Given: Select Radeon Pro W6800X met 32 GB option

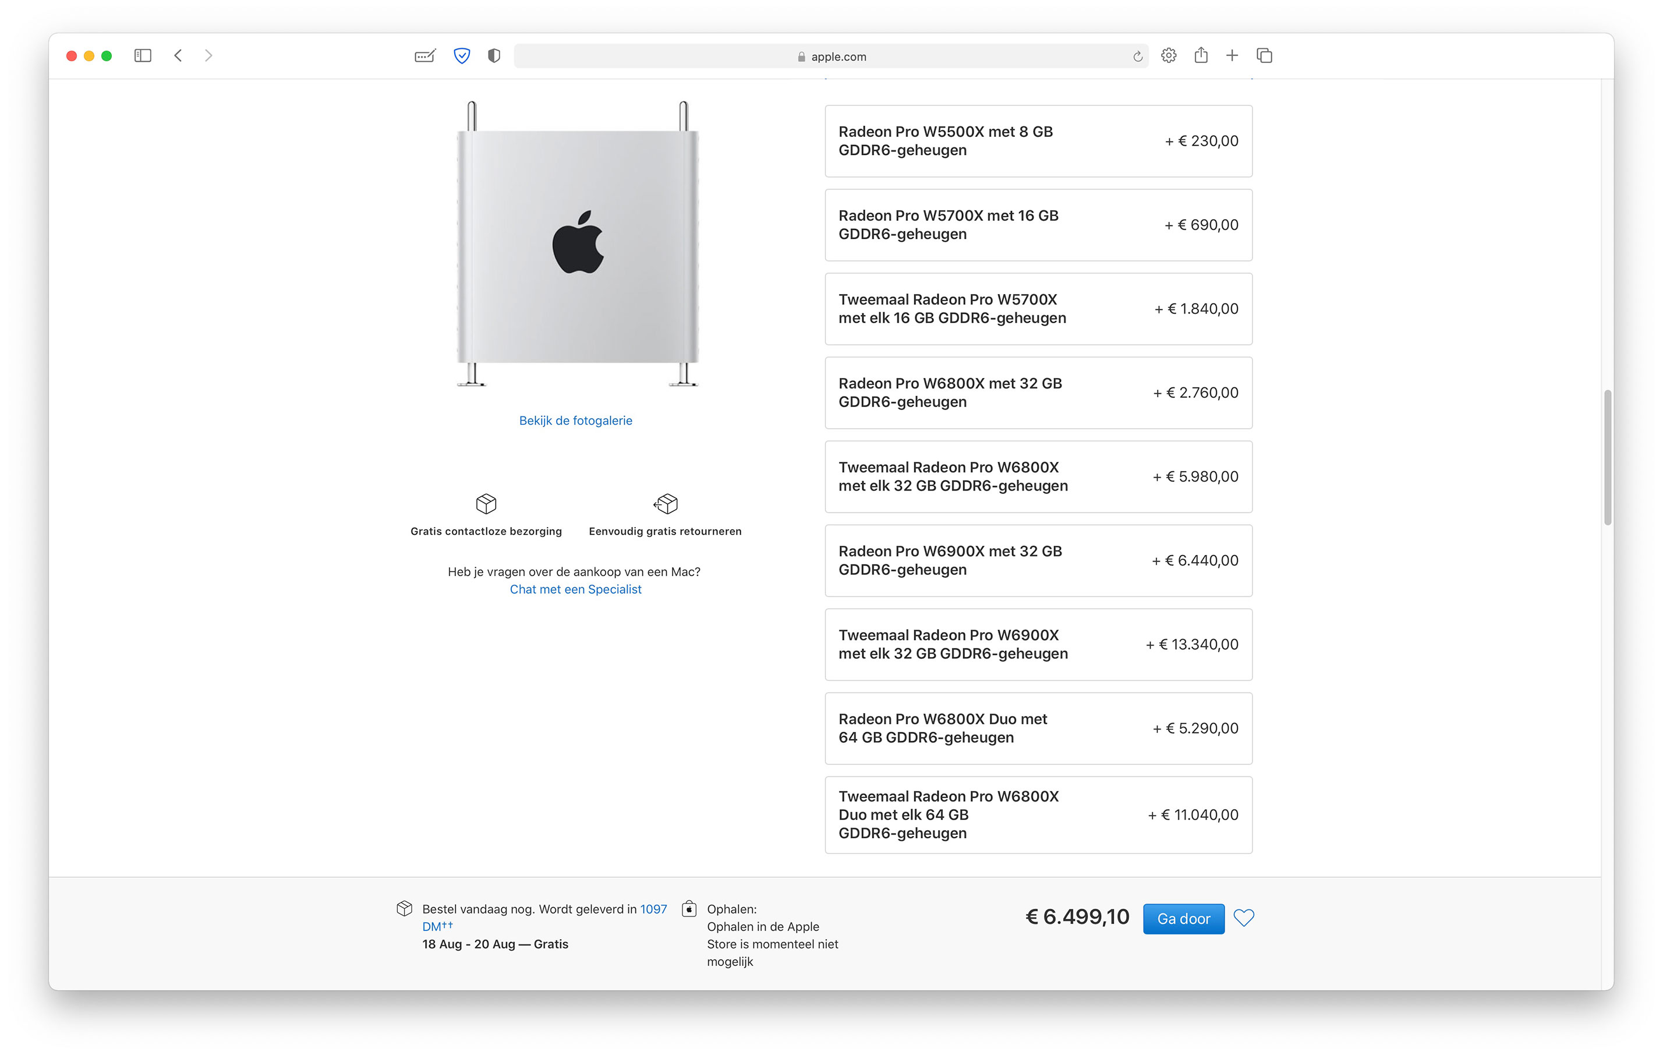Looking at the screenshot, I should [1038, 393].
